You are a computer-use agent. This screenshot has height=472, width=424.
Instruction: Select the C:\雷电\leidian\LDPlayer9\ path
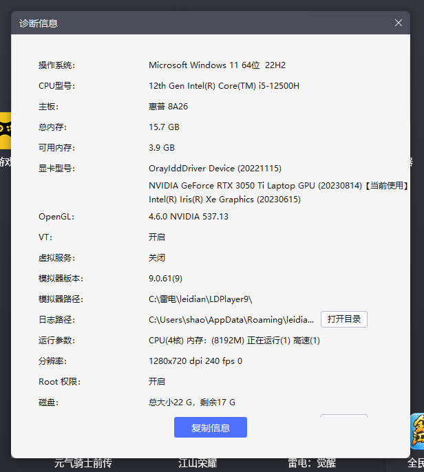pos(200,299)
